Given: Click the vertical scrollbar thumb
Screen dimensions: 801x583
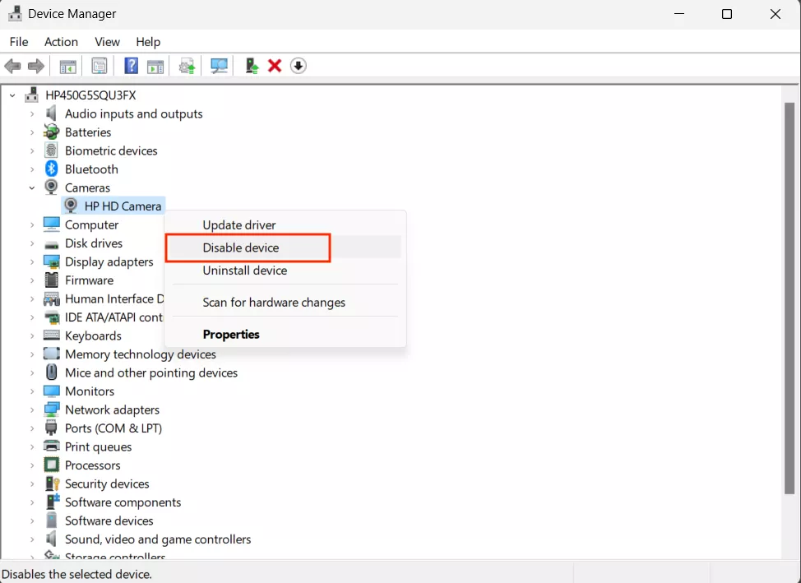Looking at the screenshot, I should [789, 298].
